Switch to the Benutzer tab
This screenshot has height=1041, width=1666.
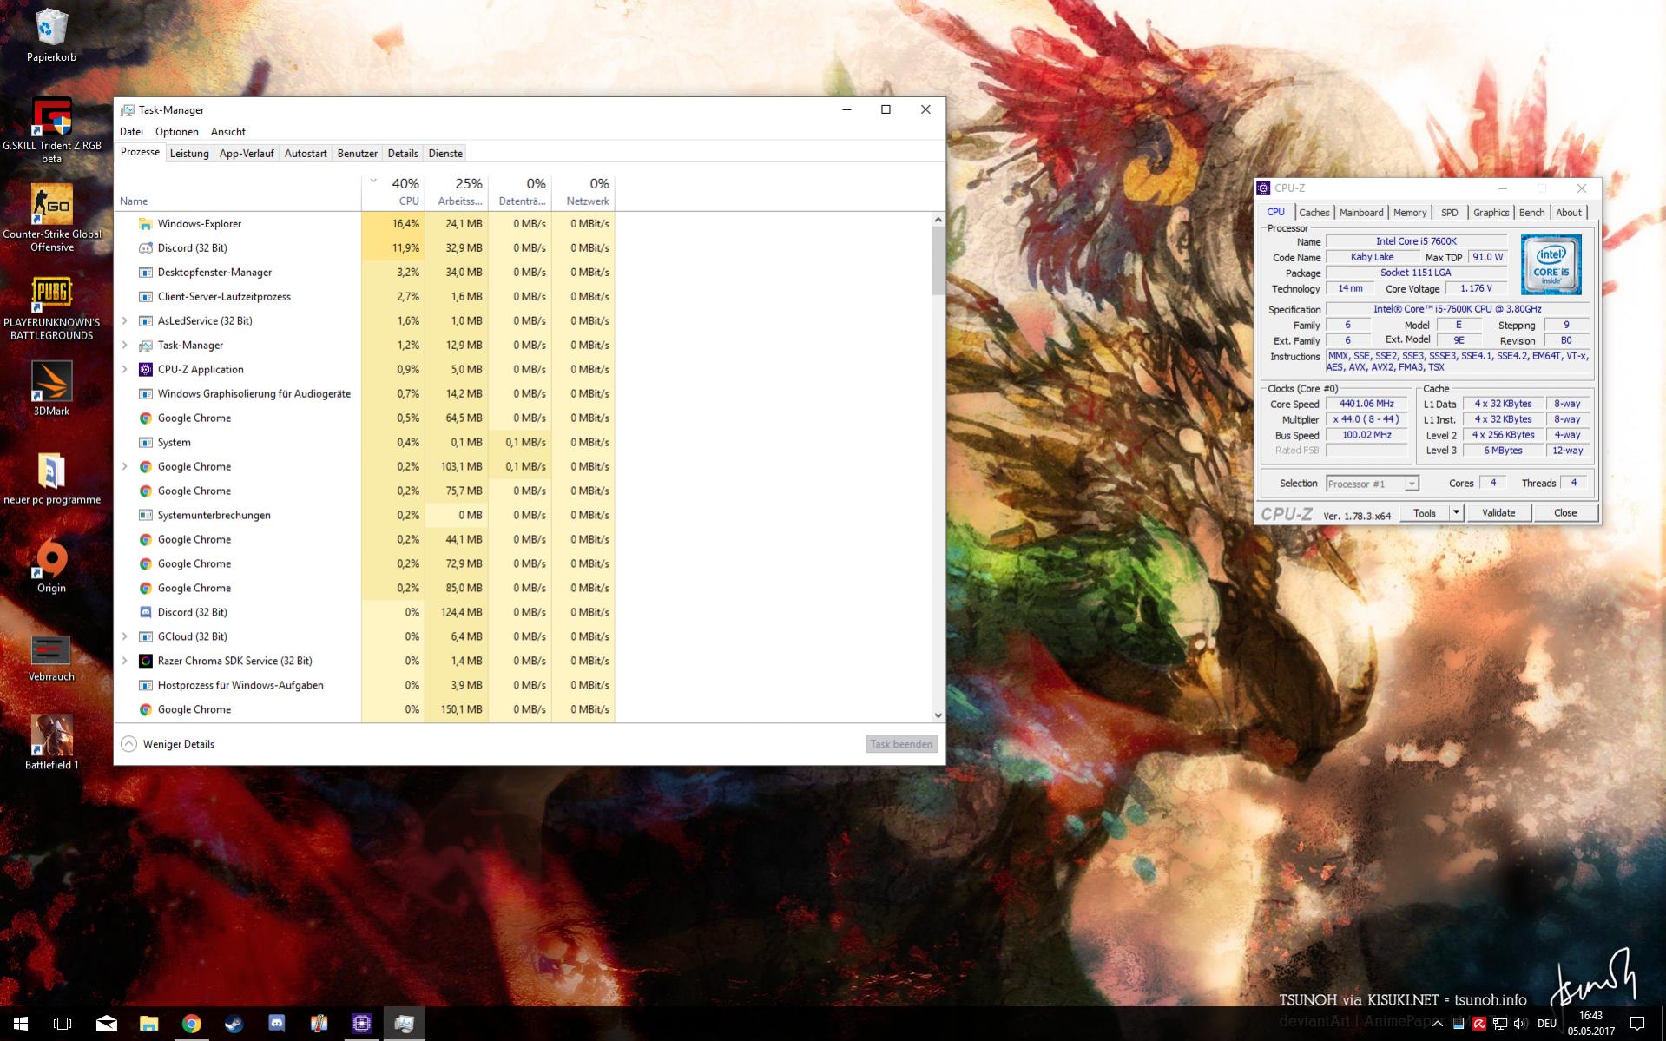coord(358,154)
